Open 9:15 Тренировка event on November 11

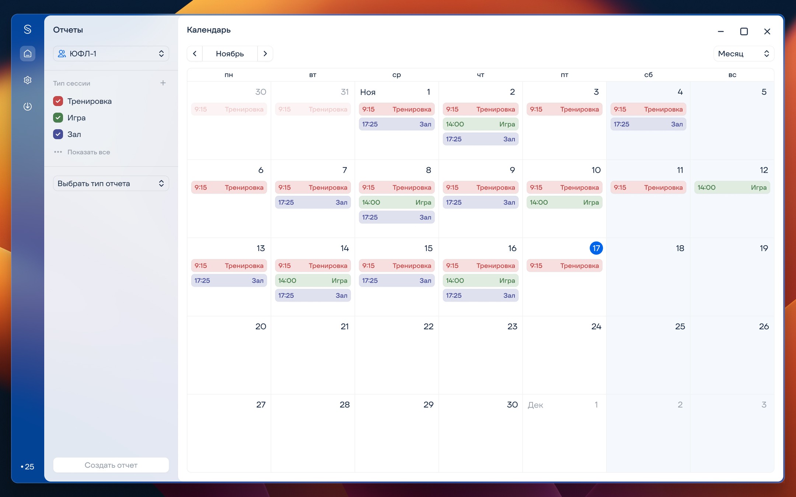tap(648, 187)
